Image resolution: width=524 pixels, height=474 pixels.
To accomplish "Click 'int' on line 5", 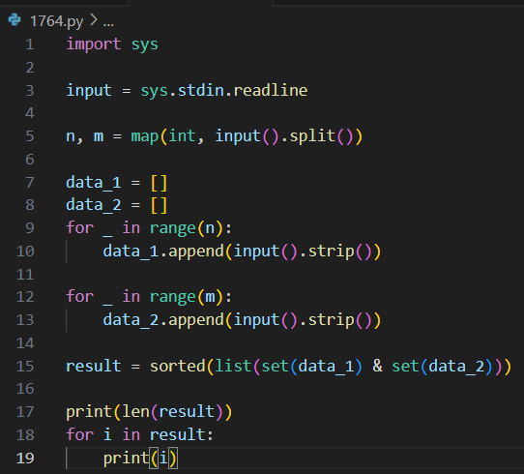I will point(182,136).
